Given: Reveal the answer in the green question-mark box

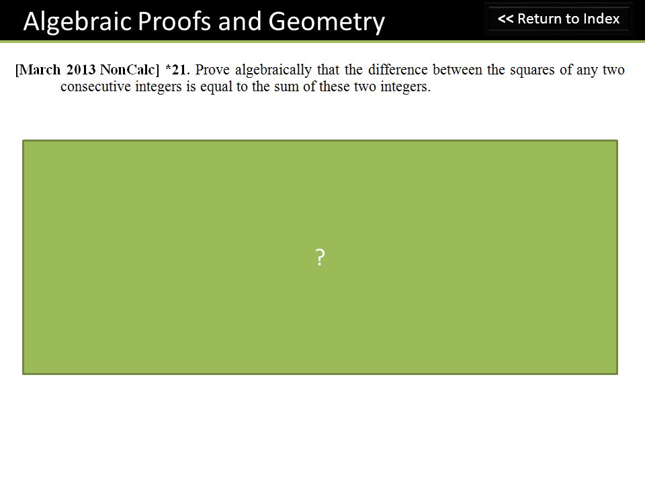Looking at the screenshot, I should pos(320,257).
